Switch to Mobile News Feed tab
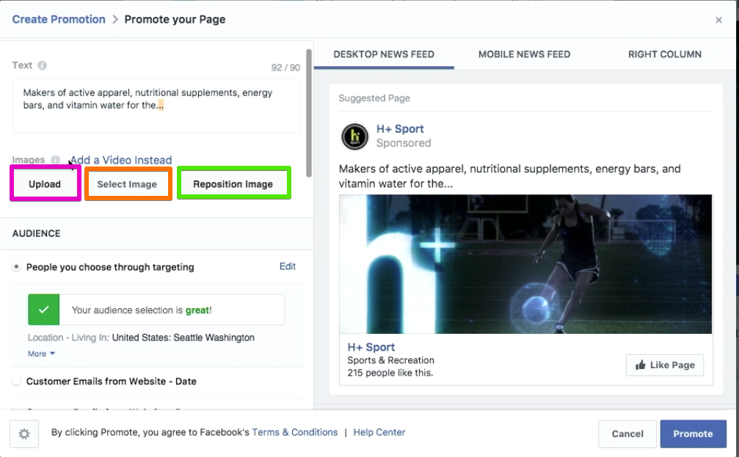The width and height of the screenshot is (739, 457). tap(524, 54)
